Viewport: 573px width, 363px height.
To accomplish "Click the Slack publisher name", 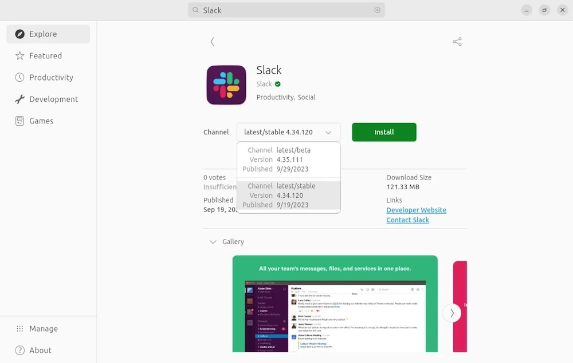I will pyautogui.click(x=264, y=84).
